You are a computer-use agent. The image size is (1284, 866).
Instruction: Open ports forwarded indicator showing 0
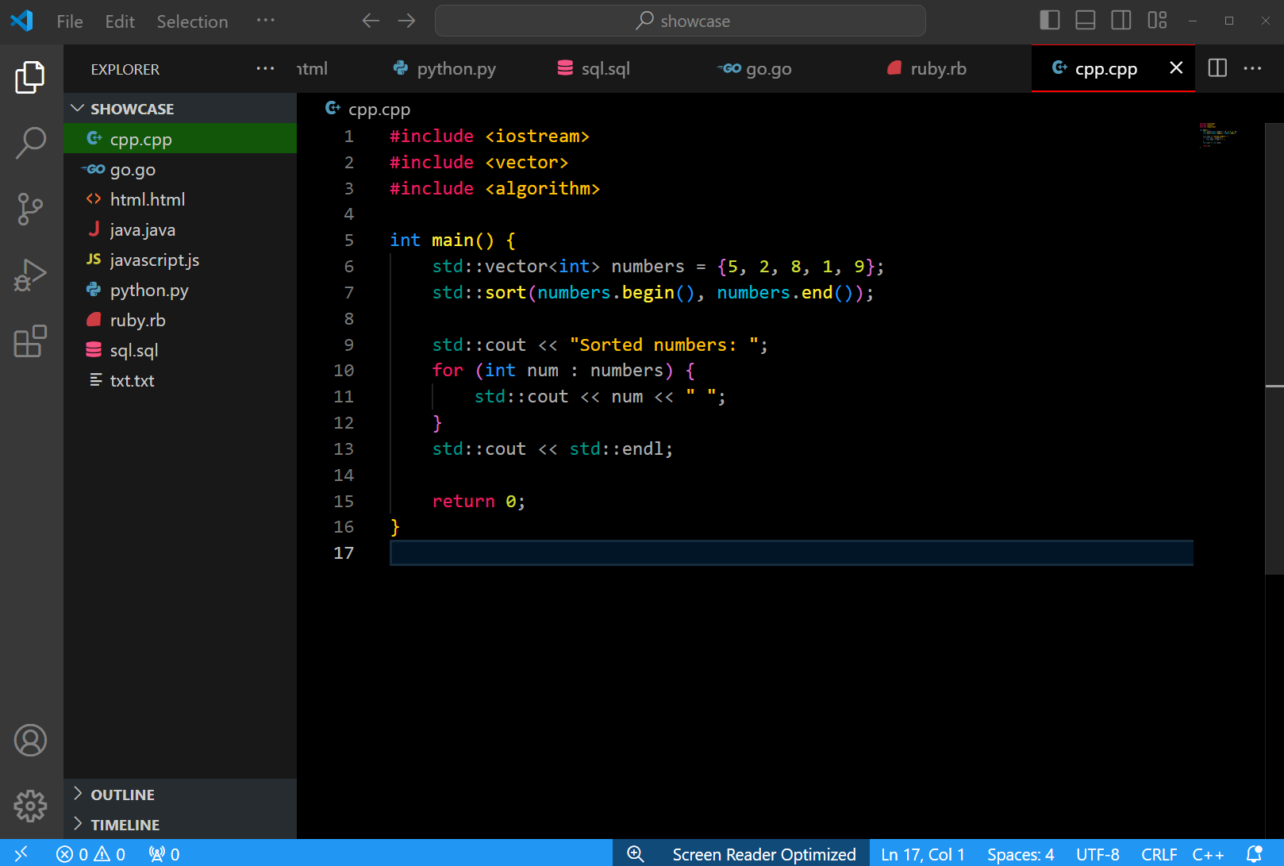point(164,854)
